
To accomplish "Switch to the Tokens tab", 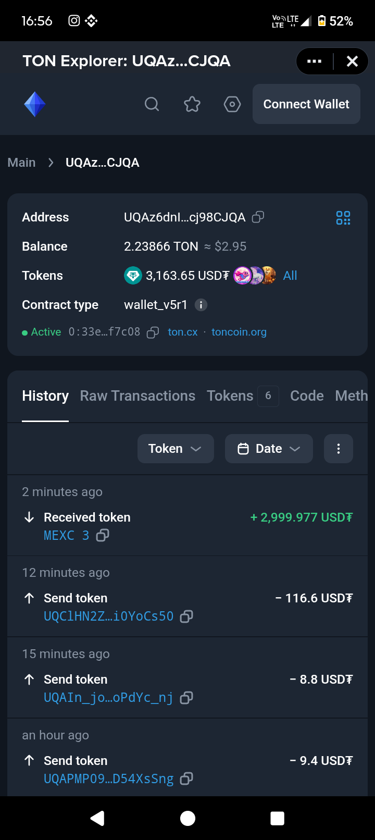I will [230, 396].
